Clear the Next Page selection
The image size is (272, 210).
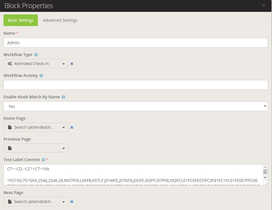(x=72, y=202)
